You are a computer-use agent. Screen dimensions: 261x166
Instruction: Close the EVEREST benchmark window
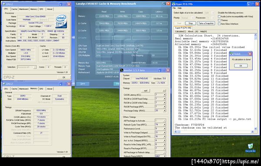[x=168, y=3]
